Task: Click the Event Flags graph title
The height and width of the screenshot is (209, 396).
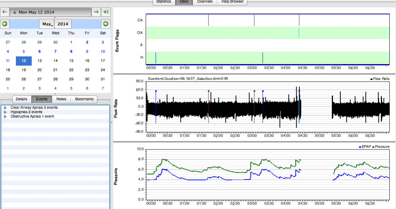Action: tap(117, 41)
